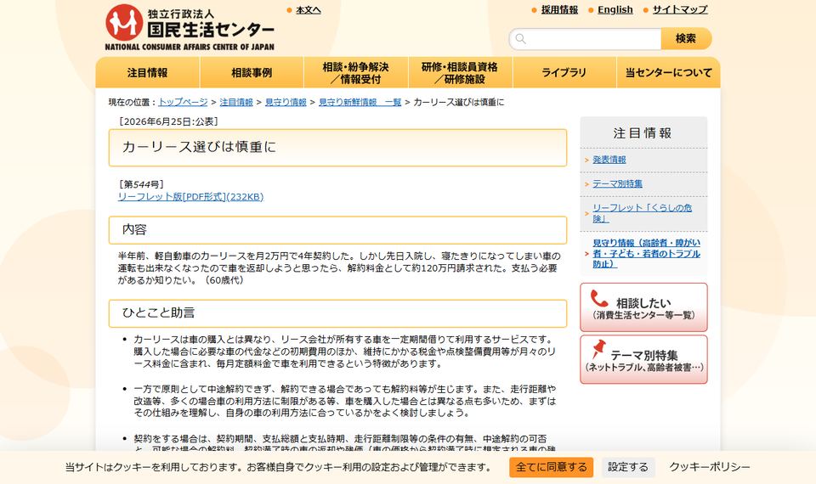This screenshot has height=484, width=816.
Task: Open 発表情報 sidebar link
Action: (609, 160)
